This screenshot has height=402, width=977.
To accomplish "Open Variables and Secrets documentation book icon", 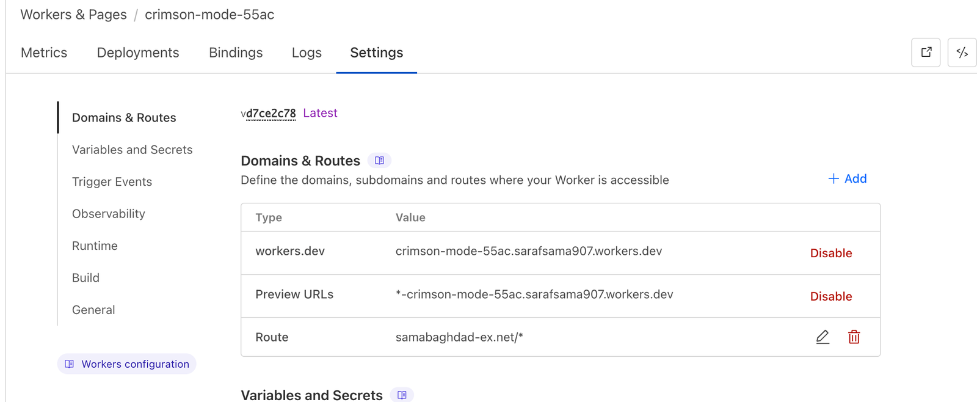I will pyautogui.click(x=402, y=395).
